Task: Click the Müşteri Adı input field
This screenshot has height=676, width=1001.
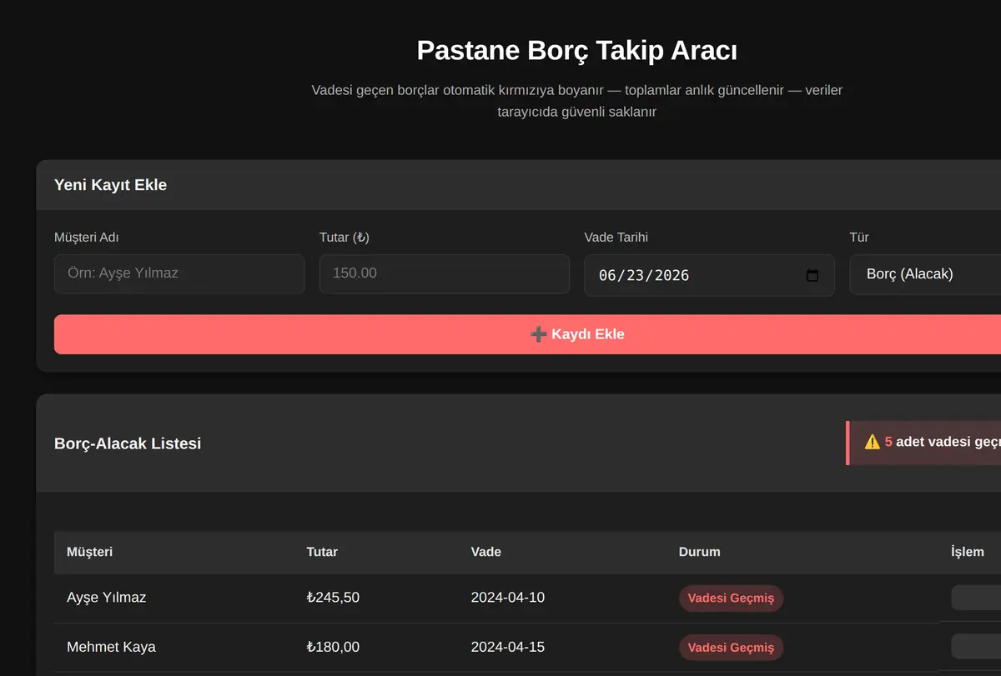Action: coord(179,273)
